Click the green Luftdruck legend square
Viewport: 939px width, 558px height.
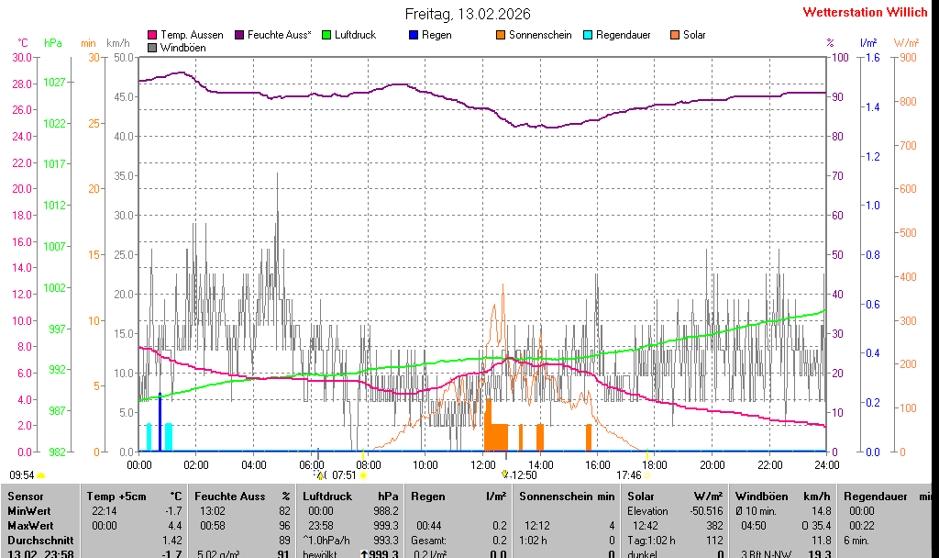coord(326,35)
